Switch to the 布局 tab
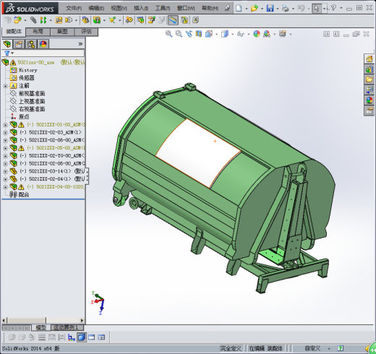The image size is (376, 354). coord(38,32)
